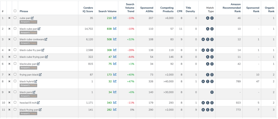
Task: Open chart icon for 'black frying pan' search volume
Action: click(x=115, y=110)
